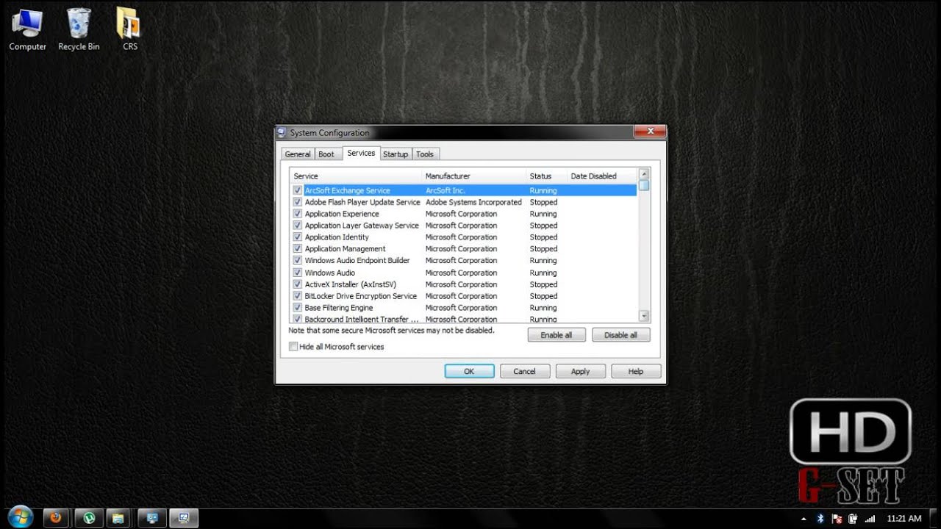The width and height of the screenshot is (941, 529).
Task: Open the Computer desktop icon
Action: pos(27,29)
